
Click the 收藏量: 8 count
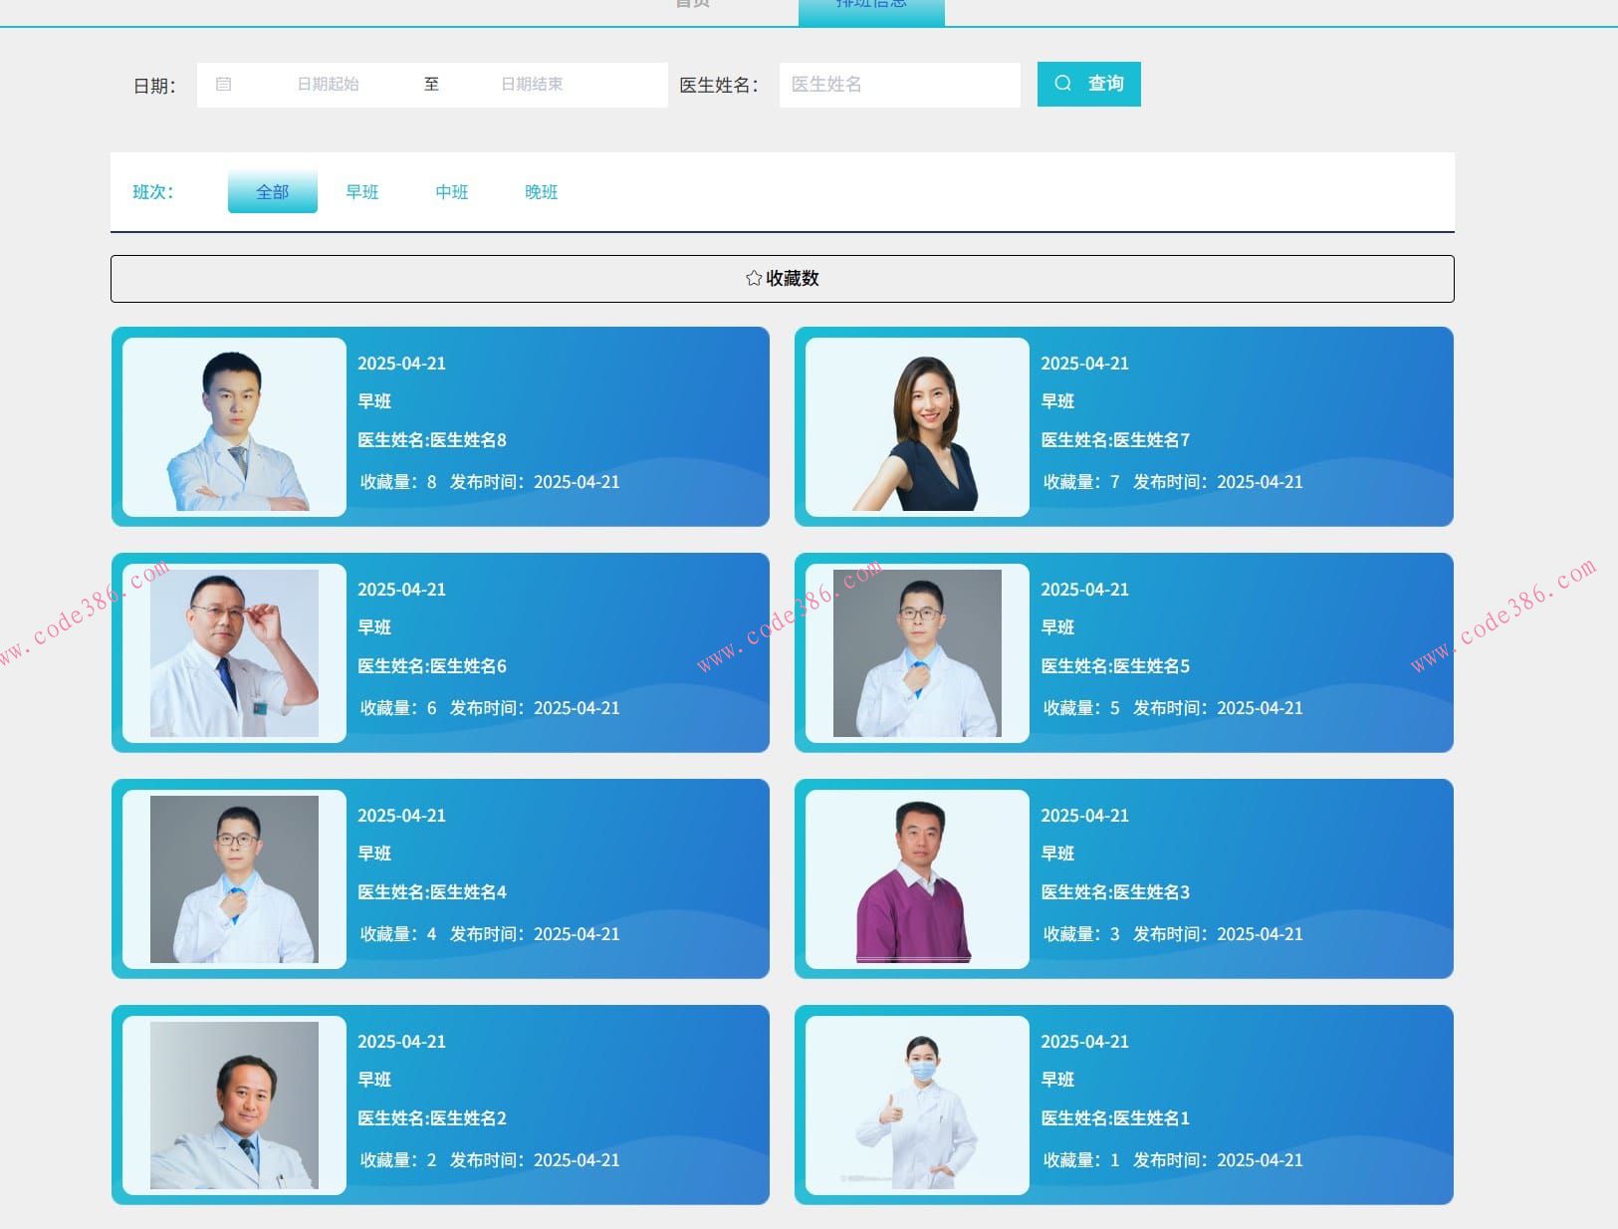click(x=398, y=482)
